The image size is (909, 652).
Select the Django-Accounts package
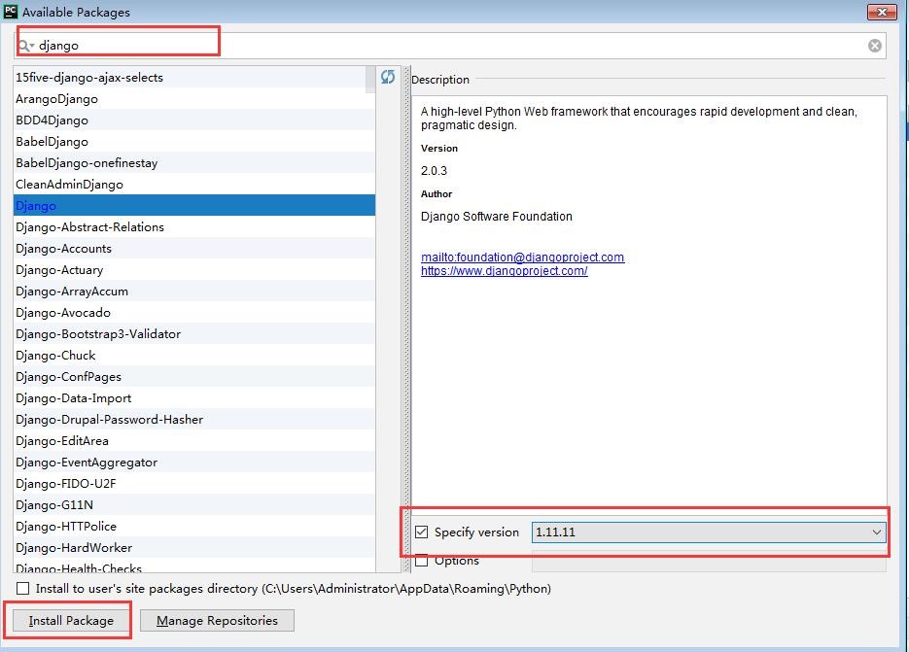click(194, 248)
